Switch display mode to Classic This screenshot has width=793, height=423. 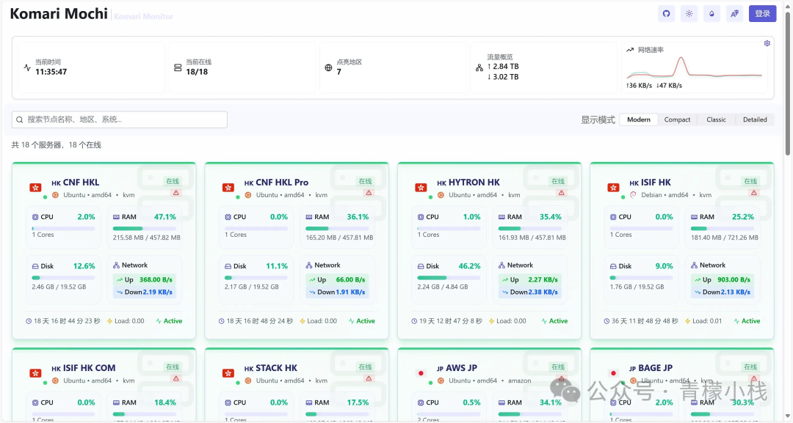tap(716, 119)
